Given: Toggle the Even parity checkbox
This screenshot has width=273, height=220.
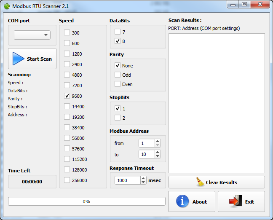Looking at the screenshot, I should [118, 84].
